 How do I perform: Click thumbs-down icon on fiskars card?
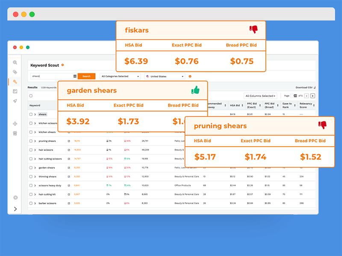254,29
